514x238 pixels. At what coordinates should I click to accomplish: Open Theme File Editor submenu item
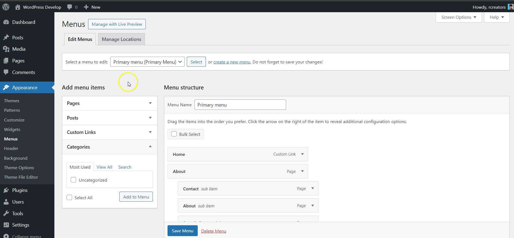coord(21,177)
